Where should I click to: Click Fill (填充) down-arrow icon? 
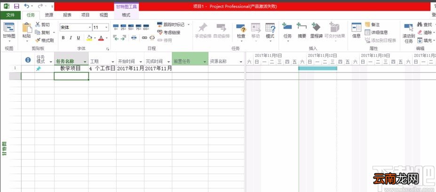(x=420, y=40)
